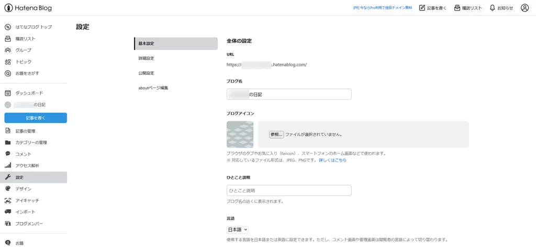Open デザイン via the palette icon

pos(8,189)
